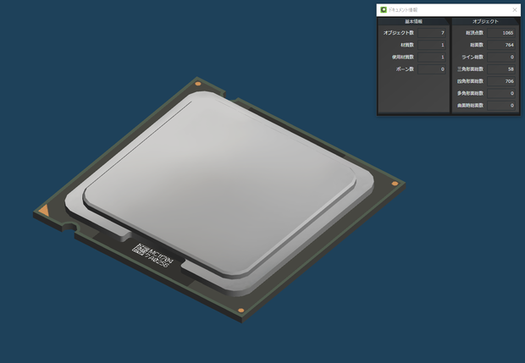This screenshot has width=525, height=363.
Task: Click the 総頂点数 field showing 1065
Action: [501, 33]
